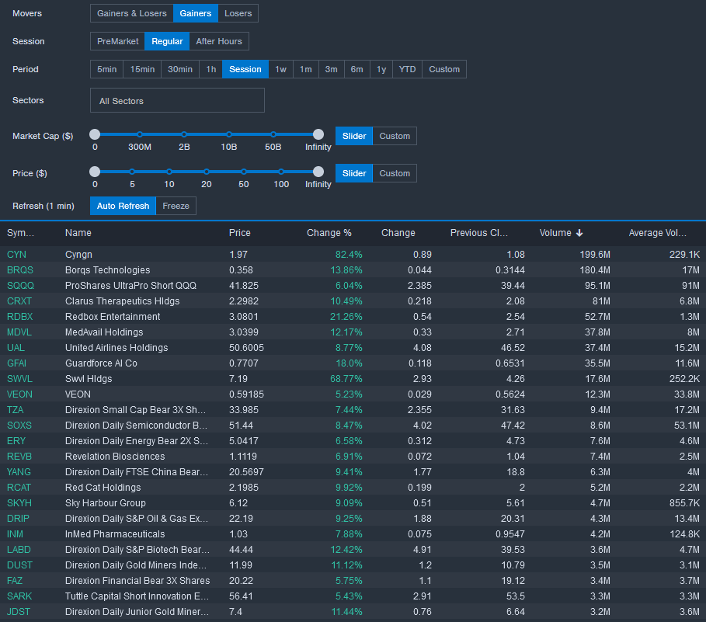Switch session to After Hours
Viewport: 706px width, 622px height.
pyautogui.click(x=219, y=41)
